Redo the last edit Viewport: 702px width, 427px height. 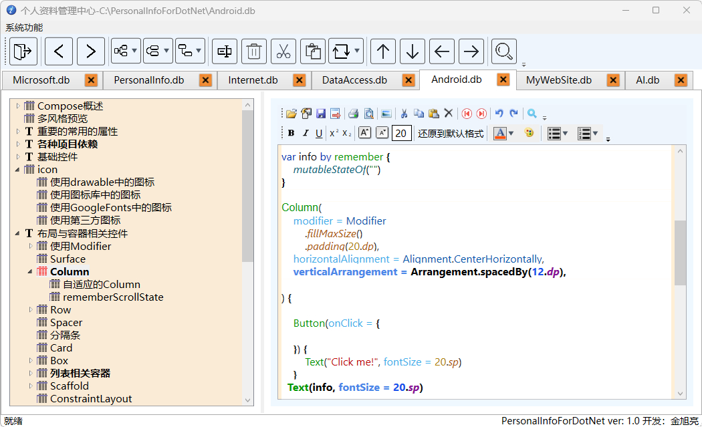tap(514, 114)
